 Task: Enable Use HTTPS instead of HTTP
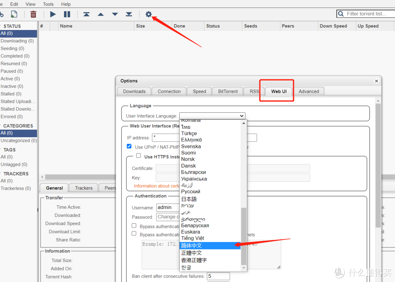click(x=139, y=155)
